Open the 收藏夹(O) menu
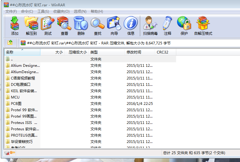The width and height of the screenshot is (240, 162). pyautogui.click(x=61, y=11)
